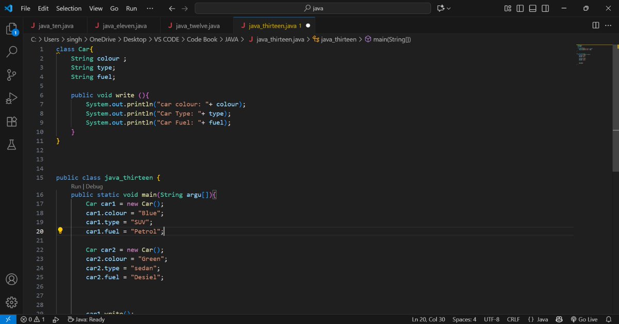Click the java command center search box

point(313,8)
